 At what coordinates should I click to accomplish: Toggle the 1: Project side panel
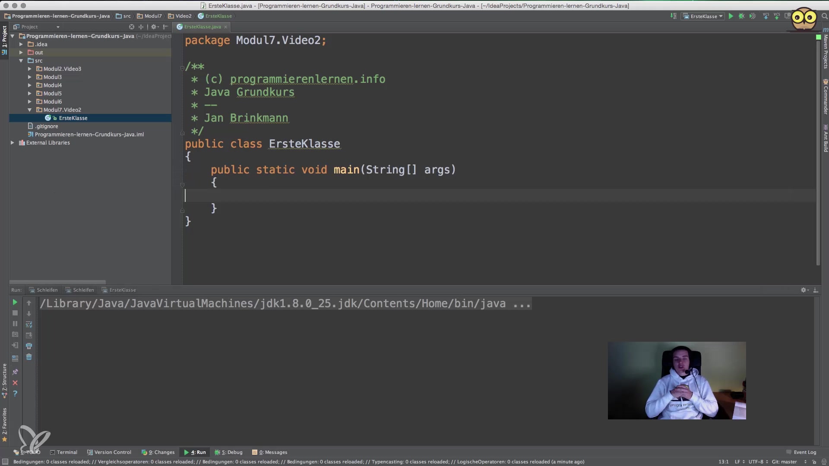pos(4,37)
